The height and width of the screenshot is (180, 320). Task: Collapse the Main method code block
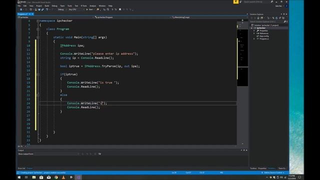pyautogui.click(x=38, y=37)
